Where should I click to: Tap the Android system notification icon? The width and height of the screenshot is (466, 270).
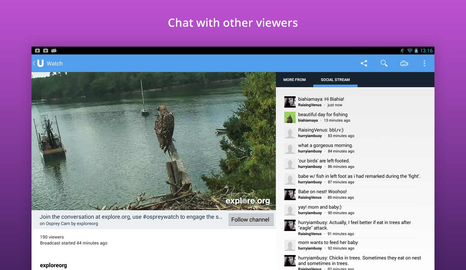54,50
